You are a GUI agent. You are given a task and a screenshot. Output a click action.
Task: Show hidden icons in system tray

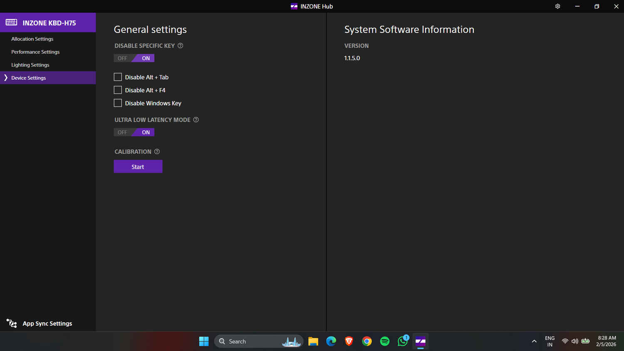[534, 341]
